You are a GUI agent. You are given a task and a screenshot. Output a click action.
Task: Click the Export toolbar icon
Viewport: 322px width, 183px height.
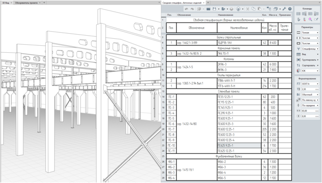pos(223,9)
